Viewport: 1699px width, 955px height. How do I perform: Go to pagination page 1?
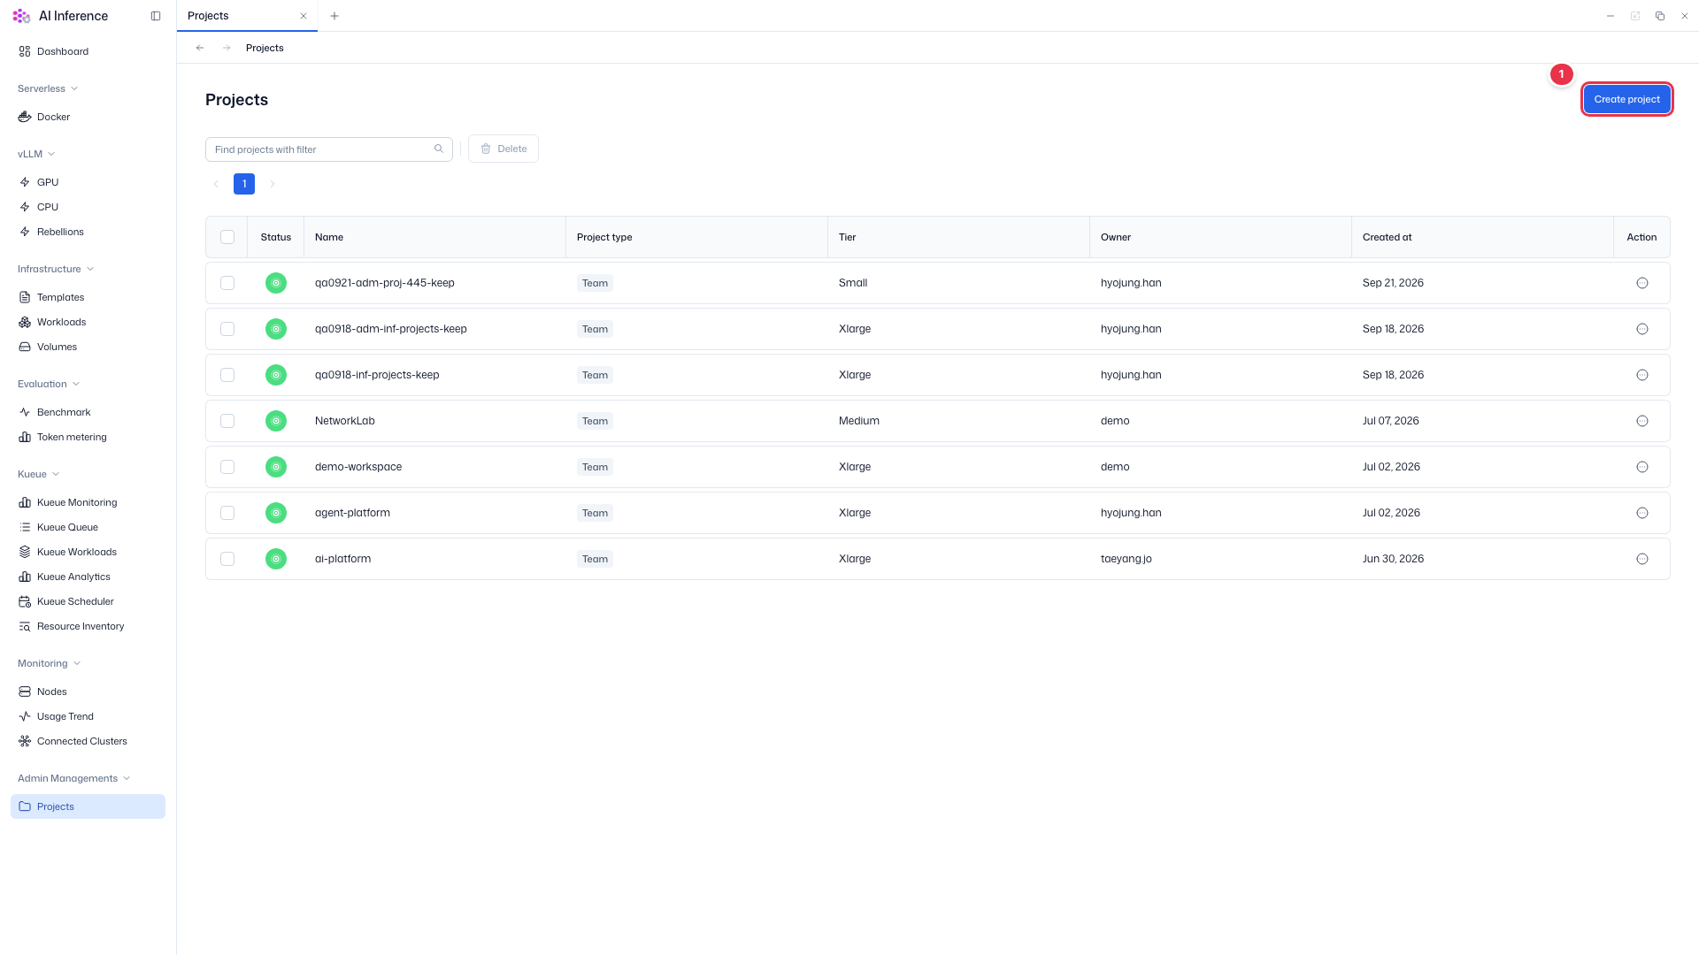[244, 184]
